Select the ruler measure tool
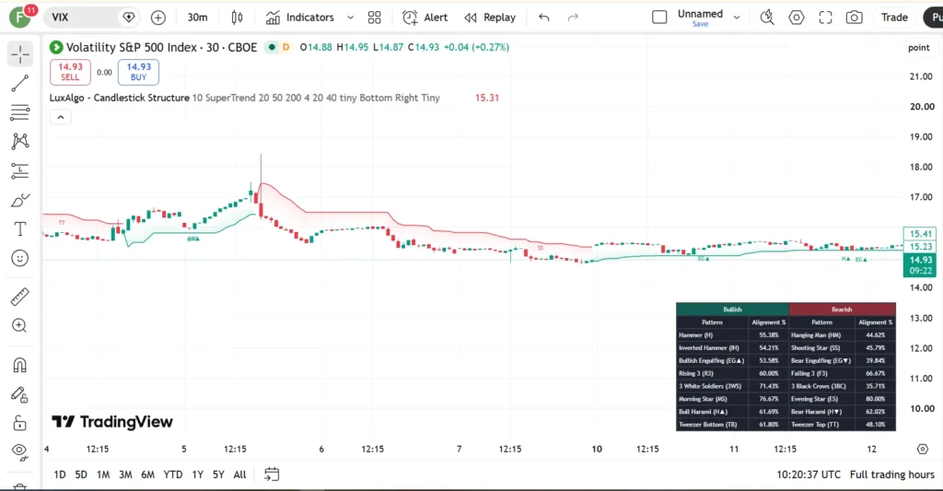Viewport: 943px width, 491px height. click(x=20, y=297)
